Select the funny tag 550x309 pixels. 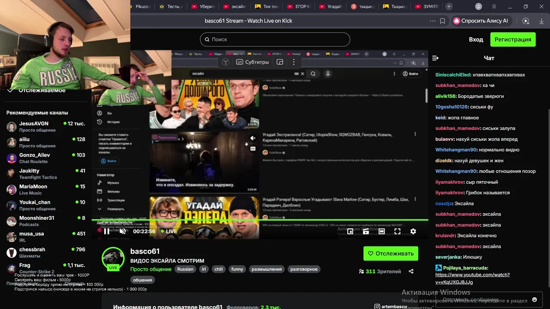point(237,269)
